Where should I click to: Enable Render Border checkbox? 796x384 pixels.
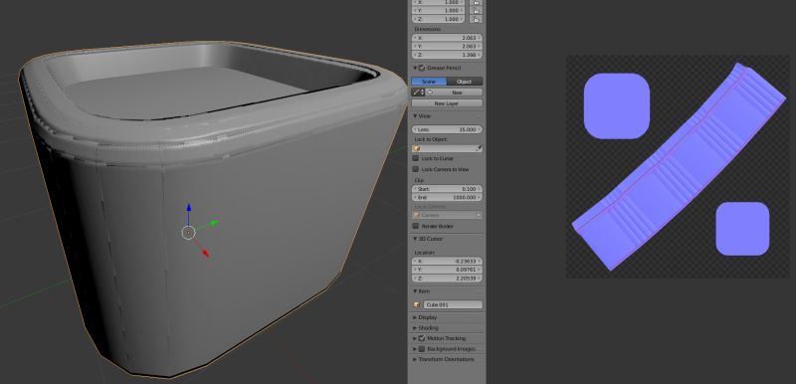416,226
